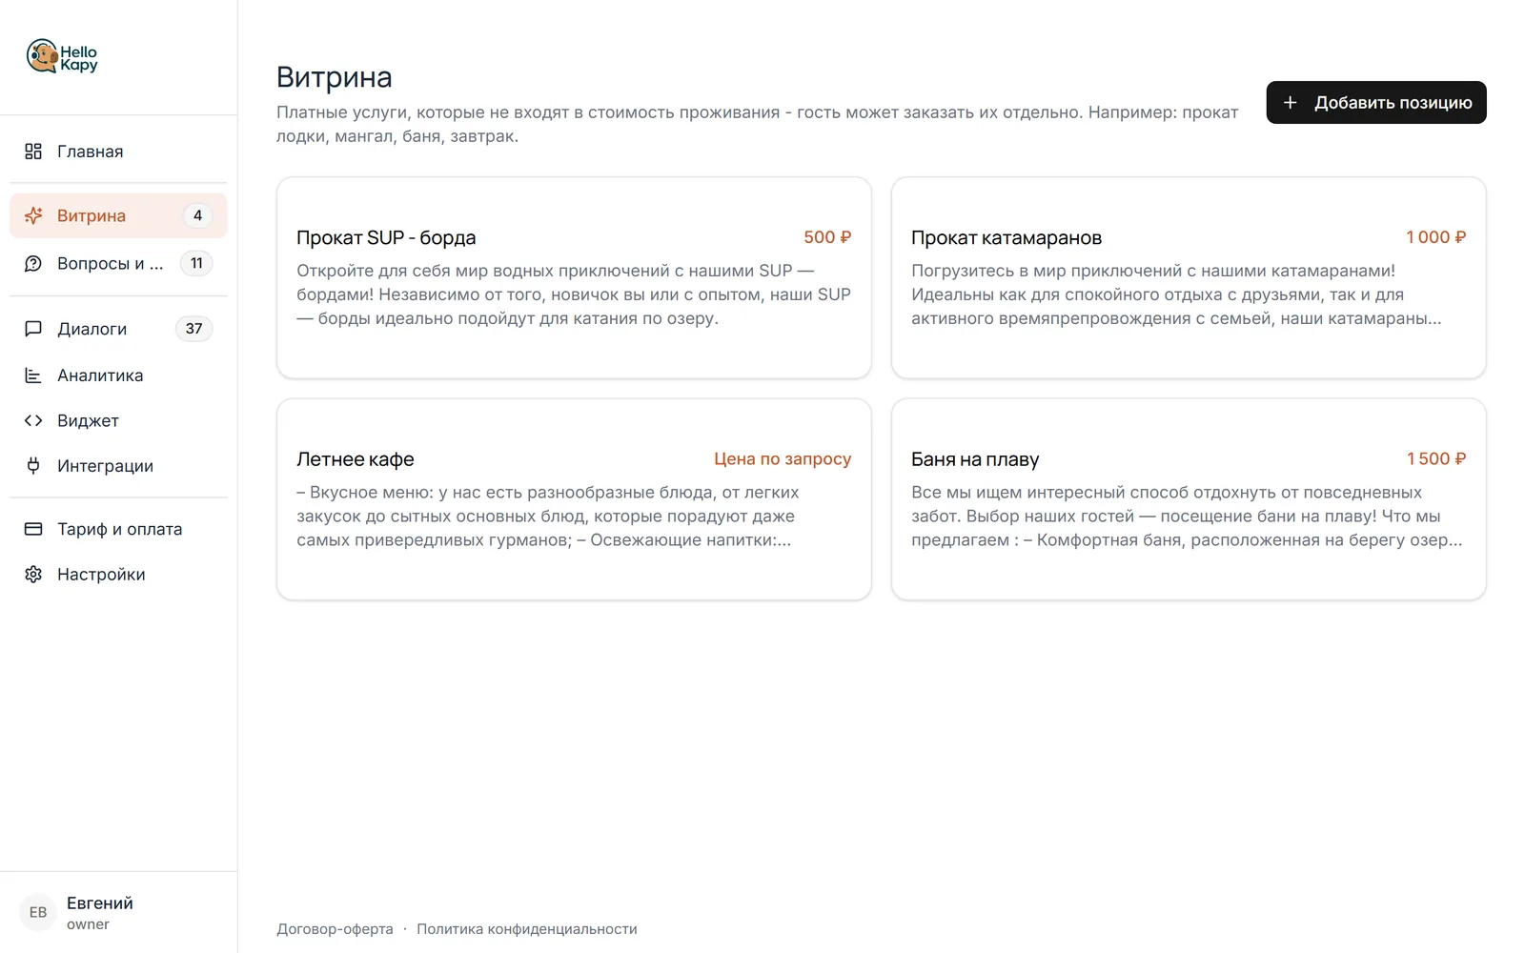
Task: Click the chart icon for Аналитика
Action: 33,375
